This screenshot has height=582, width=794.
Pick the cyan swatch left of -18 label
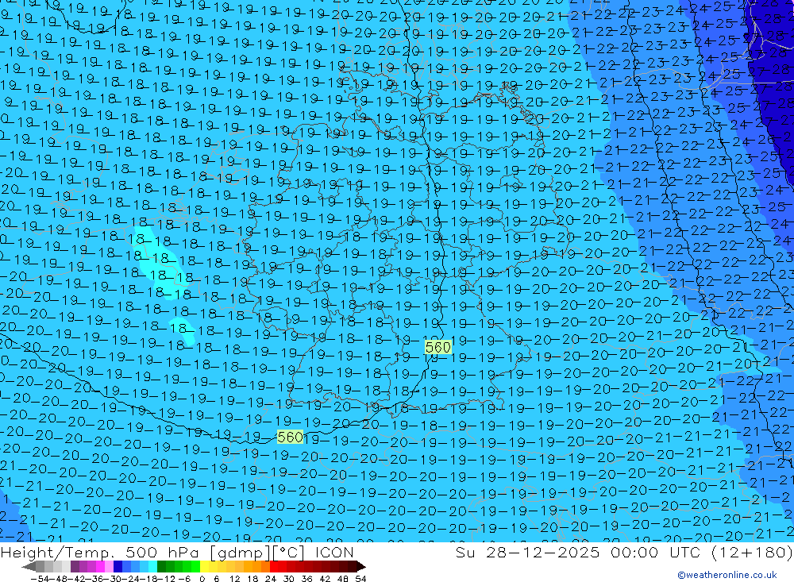coord(152,567)
